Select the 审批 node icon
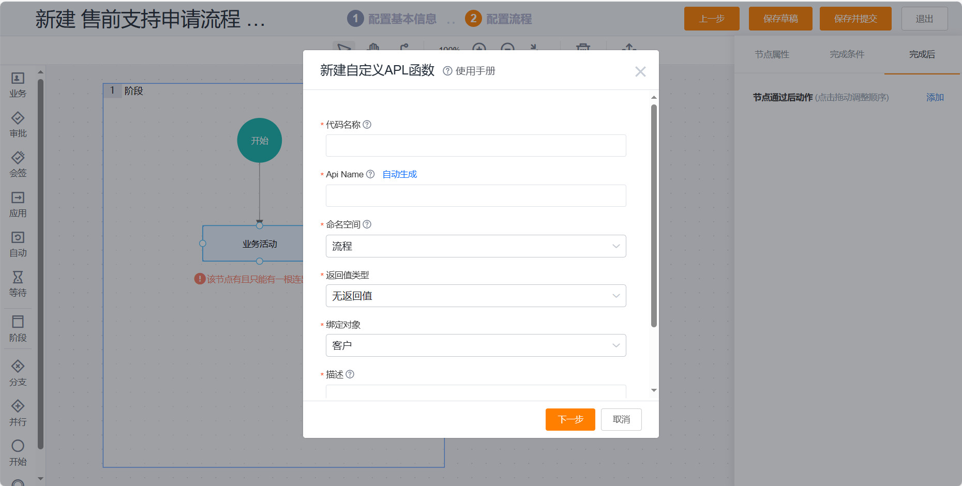 pyautogui.click(x=18, y=118)
